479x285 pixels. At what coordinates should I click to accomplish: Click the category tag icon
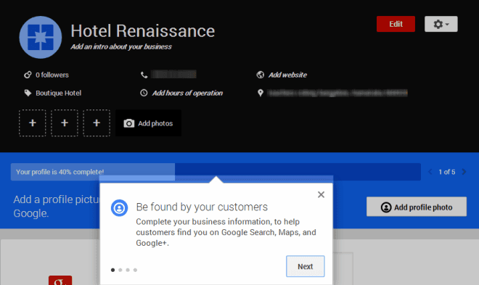point(28,93)
